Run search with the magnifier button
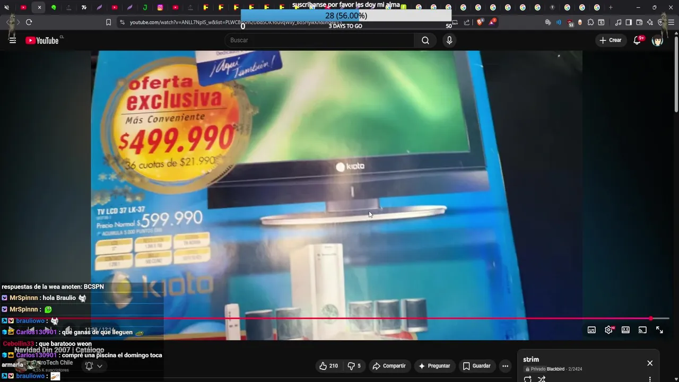Image resolution: width=679 pixels, height=382 pixels. (x=425, y=40)
